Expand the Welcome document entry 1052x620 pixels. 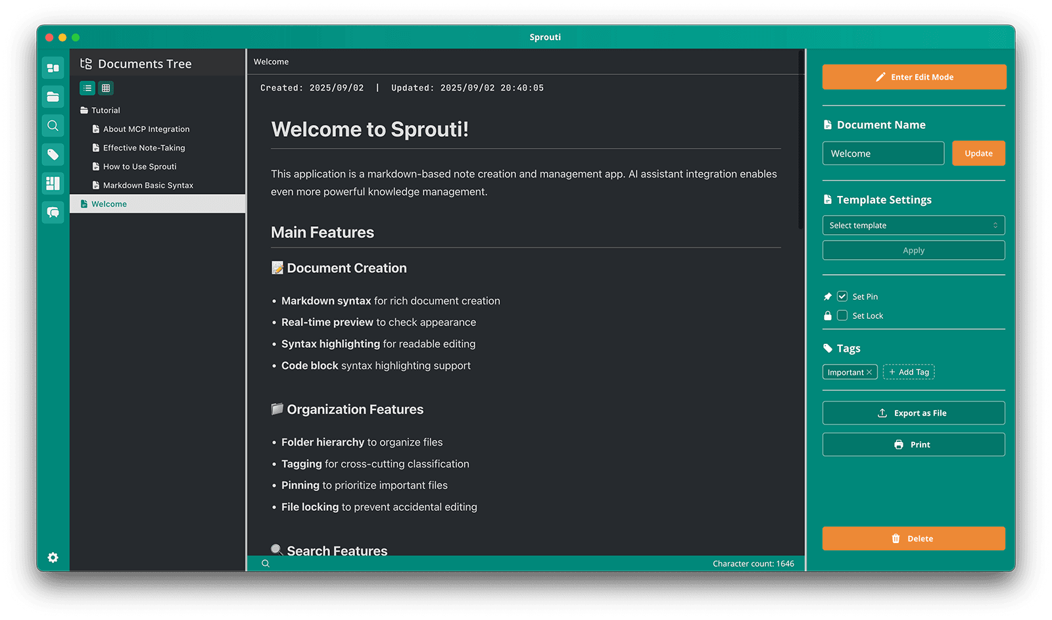pyautogui.click(x=110, y=204)
